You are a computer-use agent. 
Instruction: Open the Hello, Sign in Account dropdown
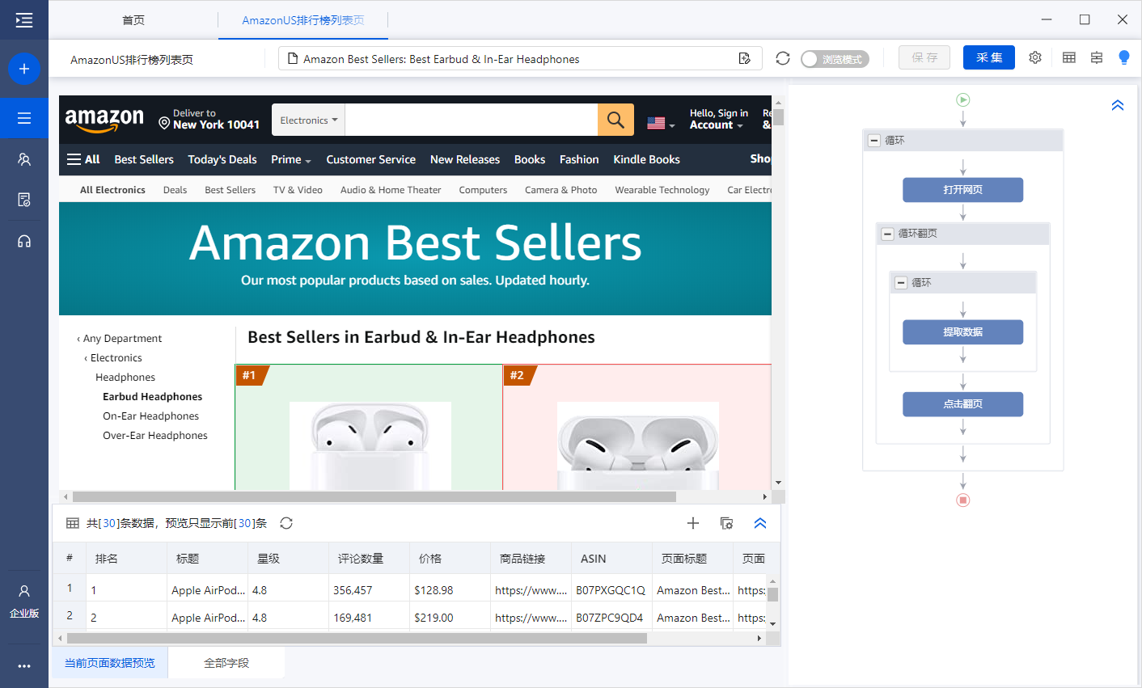[x=718, y=119]
